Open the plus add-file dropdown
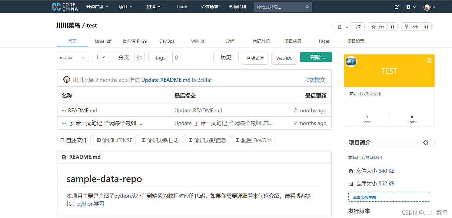The height and width of the screenshot is (218, 452). (101, 57)
